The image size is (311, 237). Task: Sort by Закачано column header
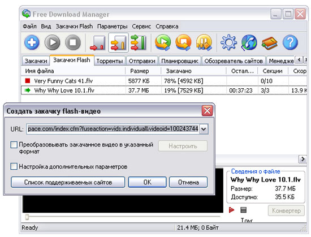(193, 71)
